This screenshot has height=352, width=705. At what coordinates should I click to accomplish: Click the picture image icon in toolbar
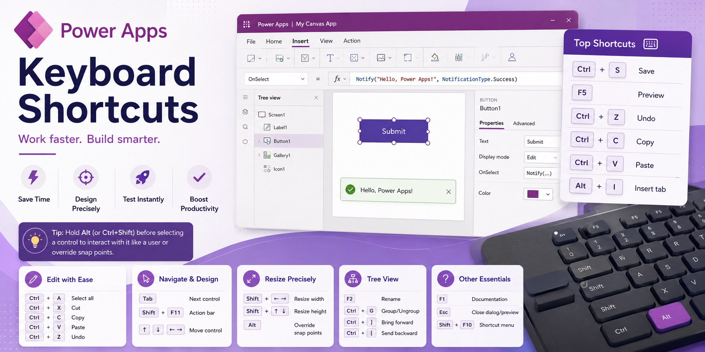pos(381,58)
